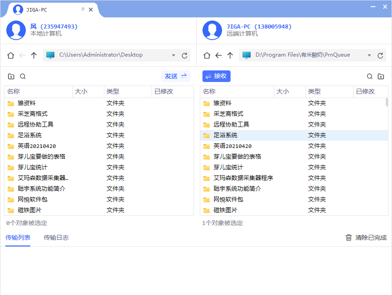Sort remote list by 大小 column
Viewport: 392px width, 295px height.
(x=290, y=91)
